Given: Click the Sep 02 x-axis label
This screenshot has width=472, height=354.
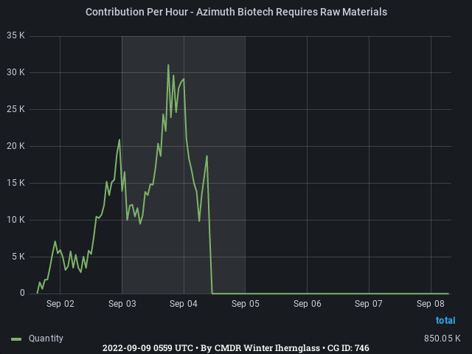Looking at the screenshot, I should (x=60, y=304).
